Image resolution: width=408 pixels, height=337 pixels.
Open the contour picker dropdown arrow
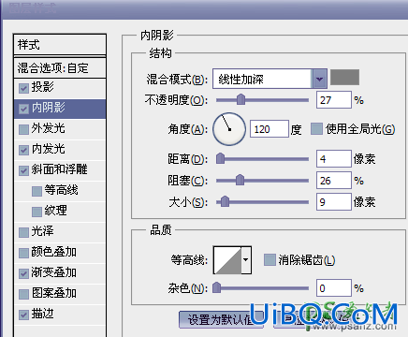[x=246, y=259]
